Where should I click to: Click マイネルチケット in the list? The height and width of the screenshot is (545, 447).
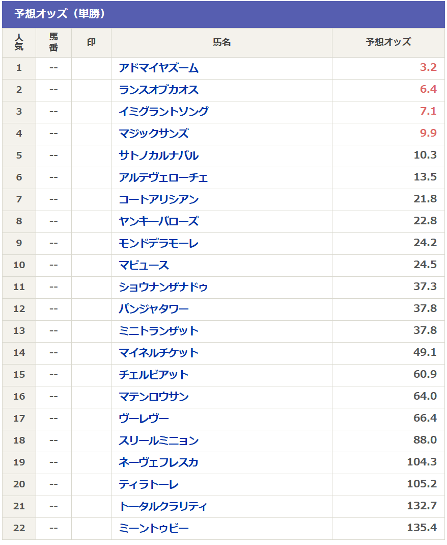point(159,353)
